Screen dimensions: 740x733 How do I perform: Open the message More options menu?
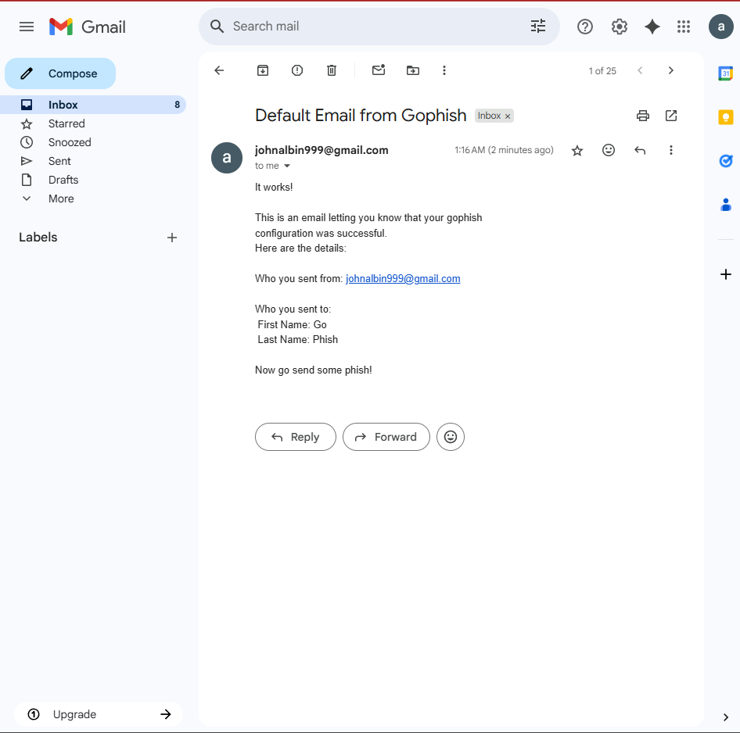click(670, 150)
